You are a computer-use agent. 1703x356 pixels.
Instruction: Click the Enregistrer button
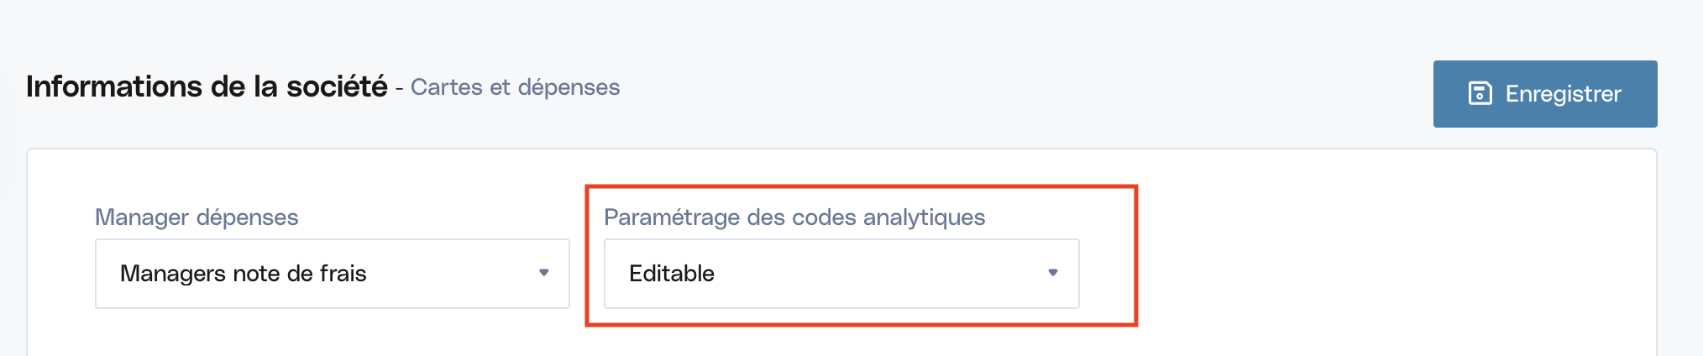coord(1545,94)
